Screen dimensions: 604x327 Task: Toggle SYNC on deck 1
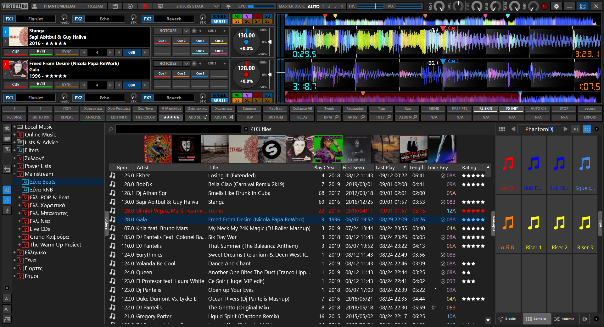[x=67, y=52]
